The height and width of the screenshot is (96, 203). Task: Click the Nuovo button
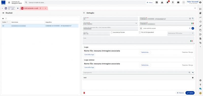pyautogui.click(x=180, y=93)
